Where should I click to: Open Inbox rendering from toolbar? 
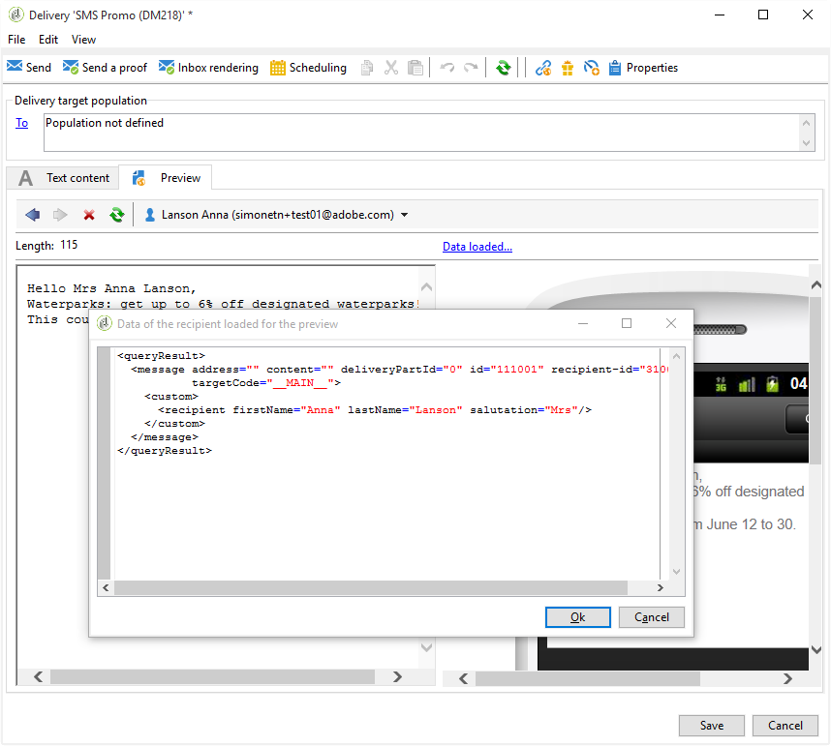coord(208,67)
